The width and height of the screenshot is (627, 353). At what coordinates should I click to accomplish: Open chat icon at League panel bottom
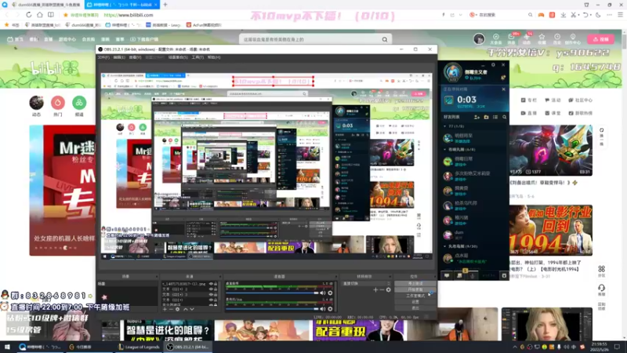coord(447,275)
